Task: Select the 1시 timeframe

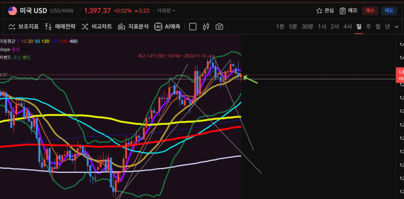Action: pos(322,27)
